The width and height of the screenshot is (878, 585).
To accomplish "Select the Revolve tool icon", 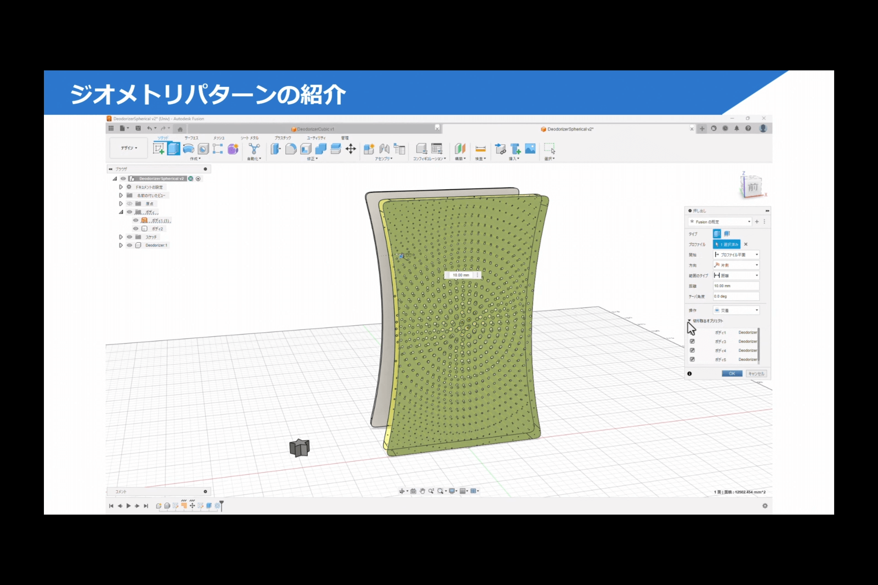I will (188, 149).
